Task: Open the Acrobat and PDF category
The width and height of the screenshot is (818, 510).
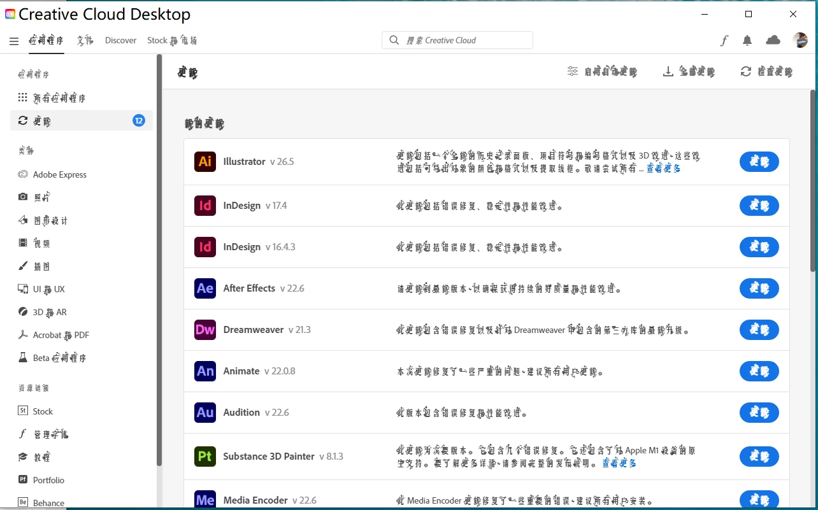Action: [54, 335]
